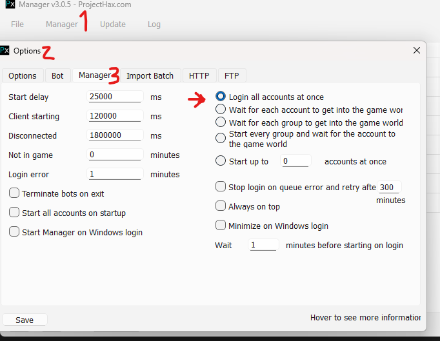Open the Log menu

[x=154, y=24]
